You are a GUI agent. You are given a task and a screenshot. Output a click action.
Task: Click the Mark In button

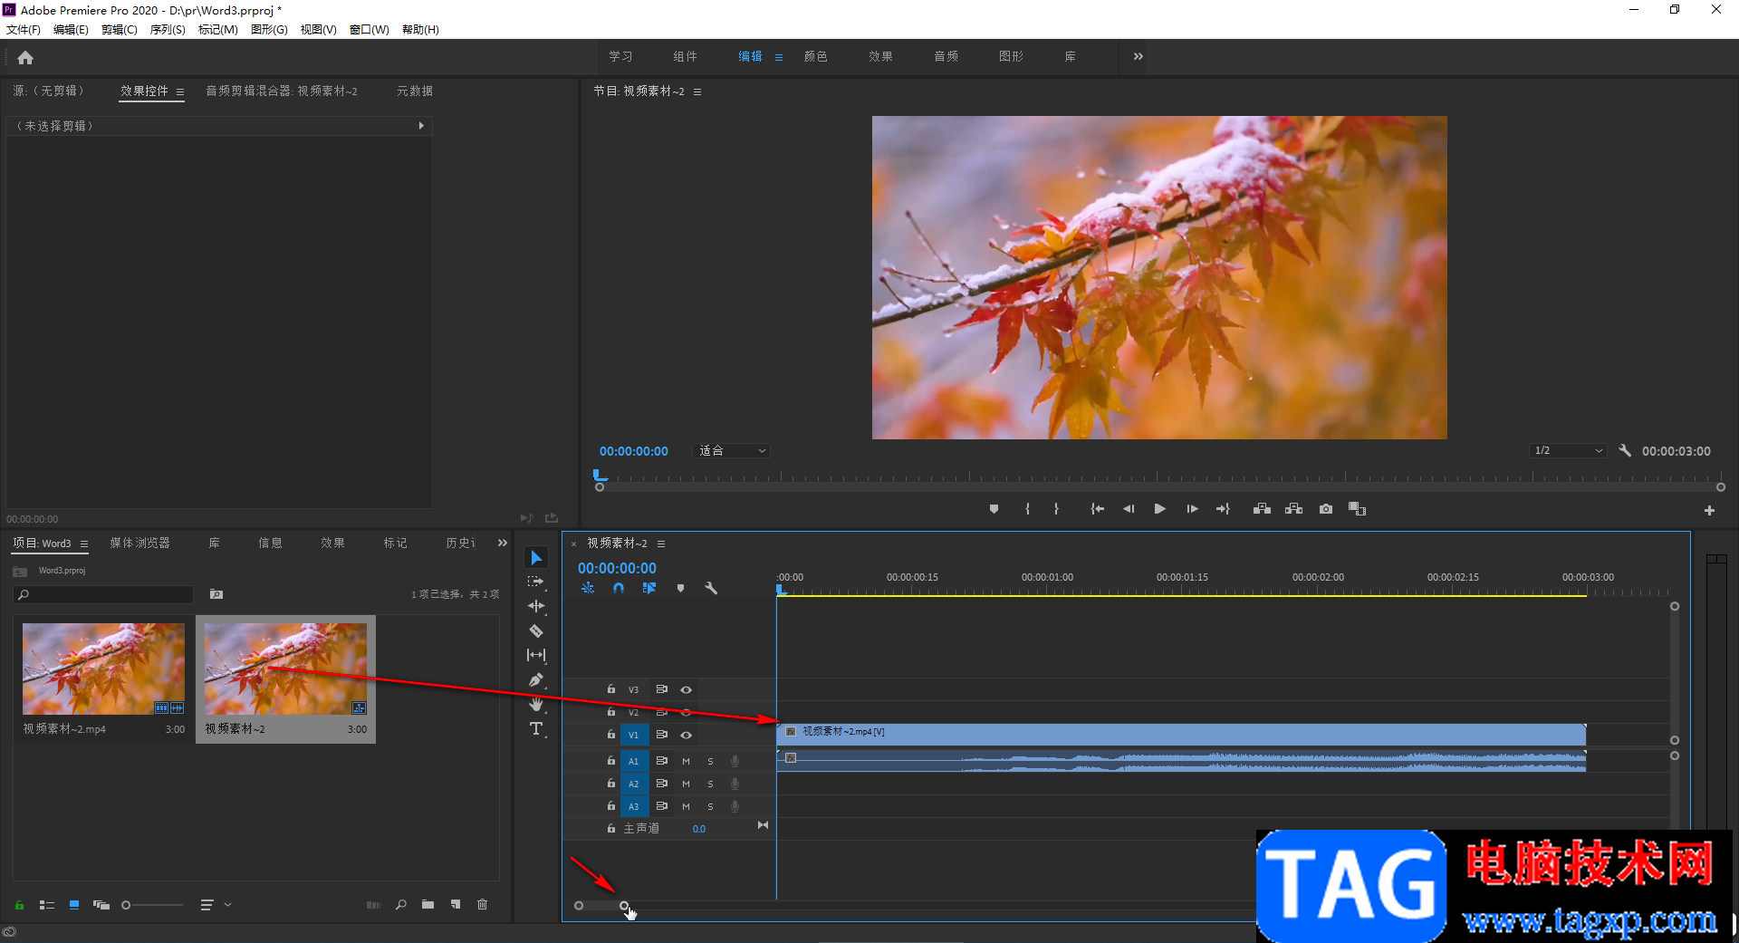[1027, 509]
